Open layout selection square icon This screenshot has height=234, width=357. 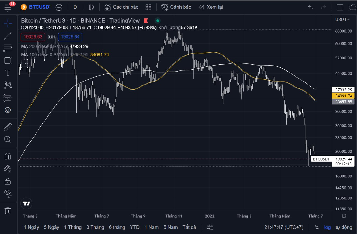click(x=340, y=7)
